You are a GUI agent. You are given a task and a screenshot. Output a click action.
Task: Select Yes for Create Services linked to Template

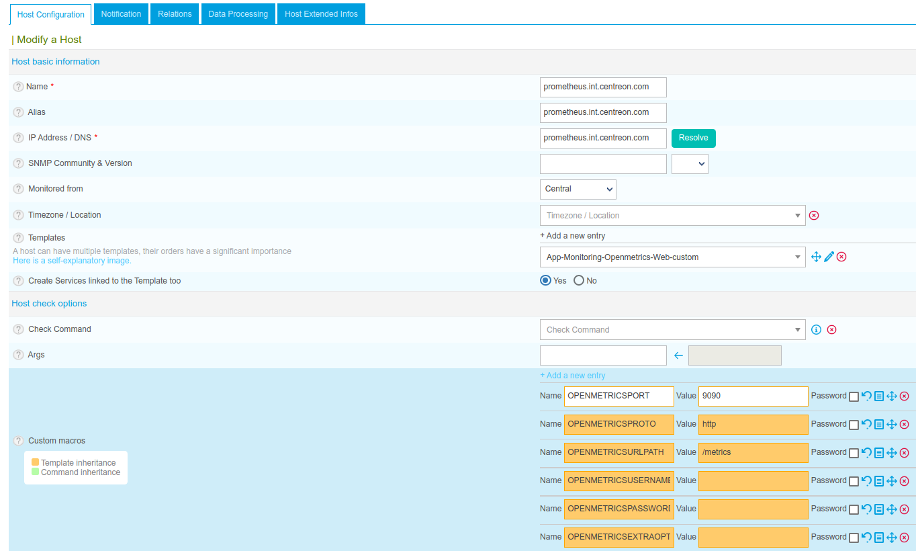click(545, 281)
